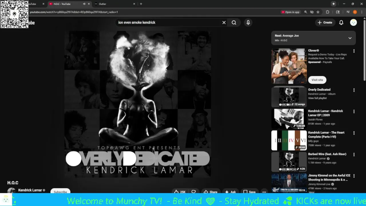
Task: Open options for Jimmy Kimmel video
Action: 354,176
